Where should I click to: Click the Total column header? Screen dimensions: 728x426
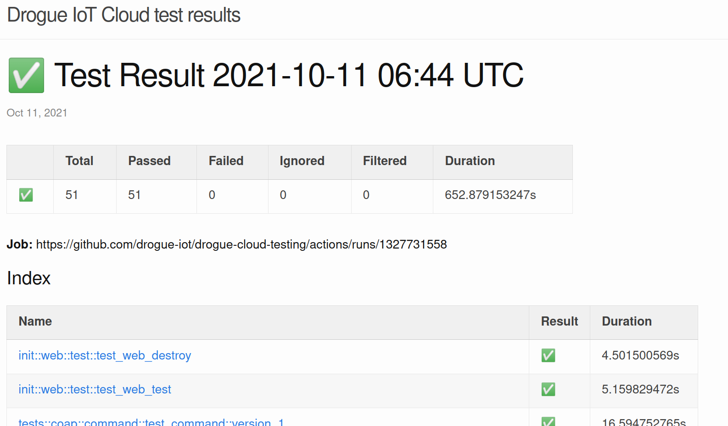pos(79,161)
